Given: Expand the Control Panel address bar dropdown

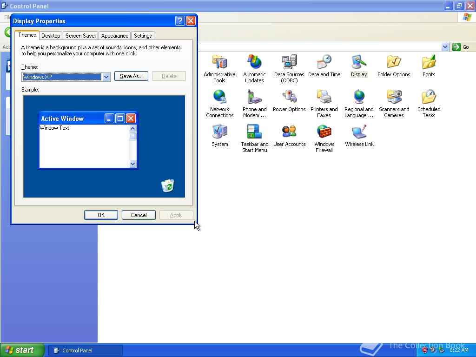Looking at the screenshot, I should click(x=445, y=47).
